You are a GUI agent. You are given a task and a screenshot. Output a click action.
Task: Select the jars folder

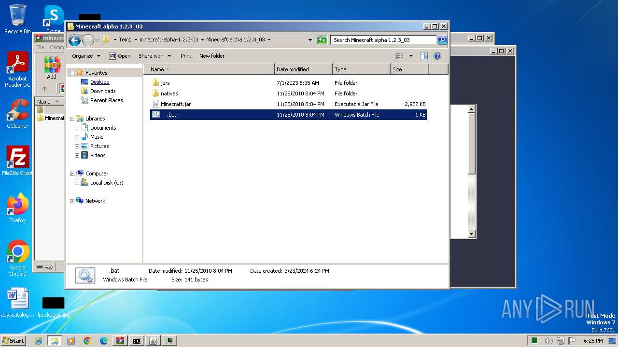pos(165,83)
